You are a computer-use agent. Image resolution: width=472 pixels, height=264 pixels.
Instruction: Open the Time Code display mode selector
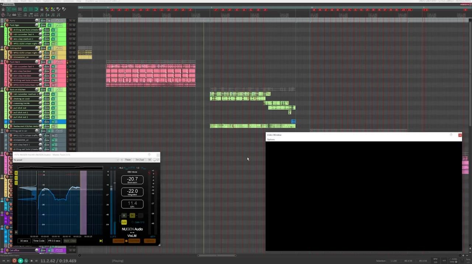point(39,241)
